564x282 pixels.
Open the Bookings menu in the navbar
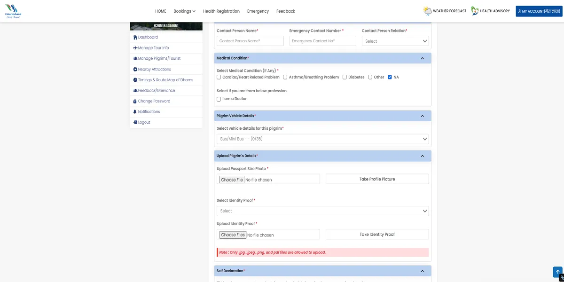184,11
